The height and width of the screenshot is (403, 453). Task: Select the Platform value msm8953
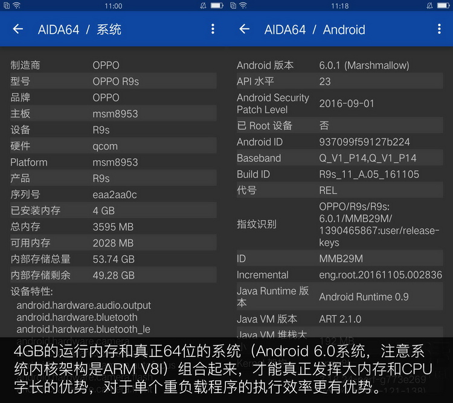(115, 163)
